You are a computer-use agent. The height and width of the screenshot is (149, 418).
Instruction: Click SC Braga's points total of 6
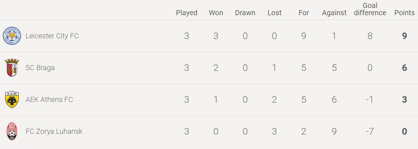pyautogui.click(x=405, y=68)
